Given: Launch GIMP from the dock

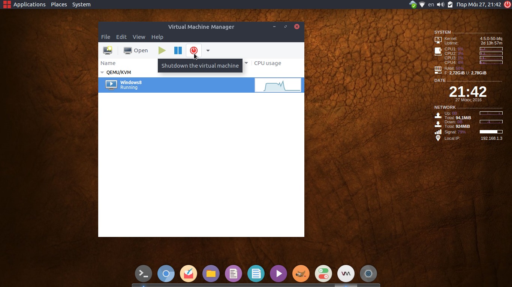Looking at the screenshot, I should (301, 274).
